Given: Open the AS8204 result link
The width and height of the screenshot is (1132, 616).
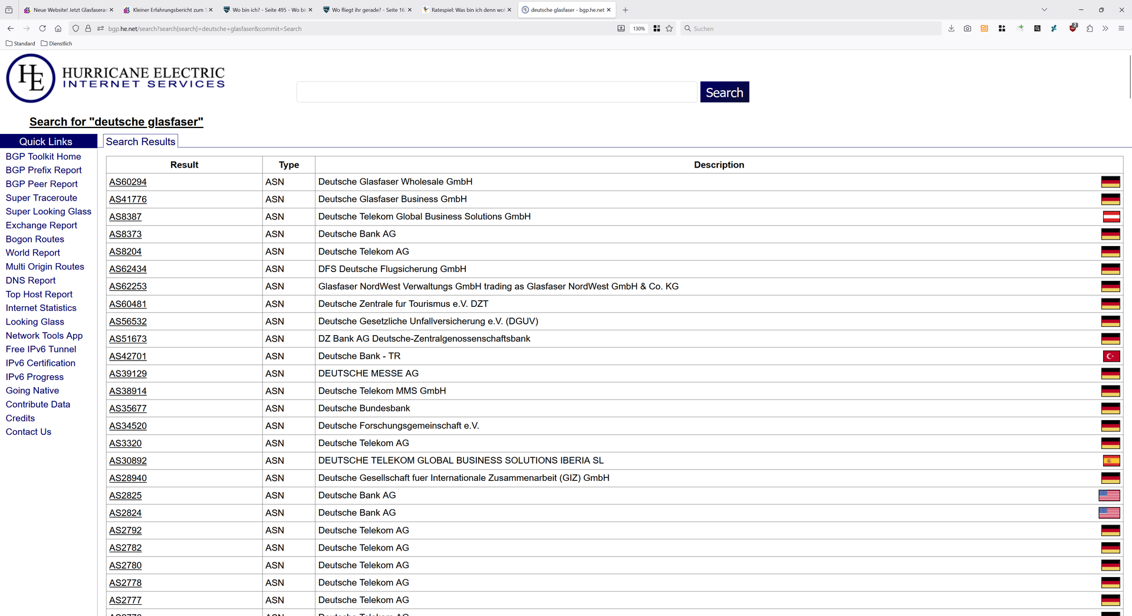Looking at the screenshot, I should tap(125, 252).
